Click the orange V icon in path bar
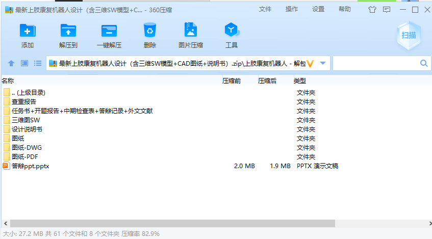The width and height of the screenshot is (432, 239). pos(310,64)
